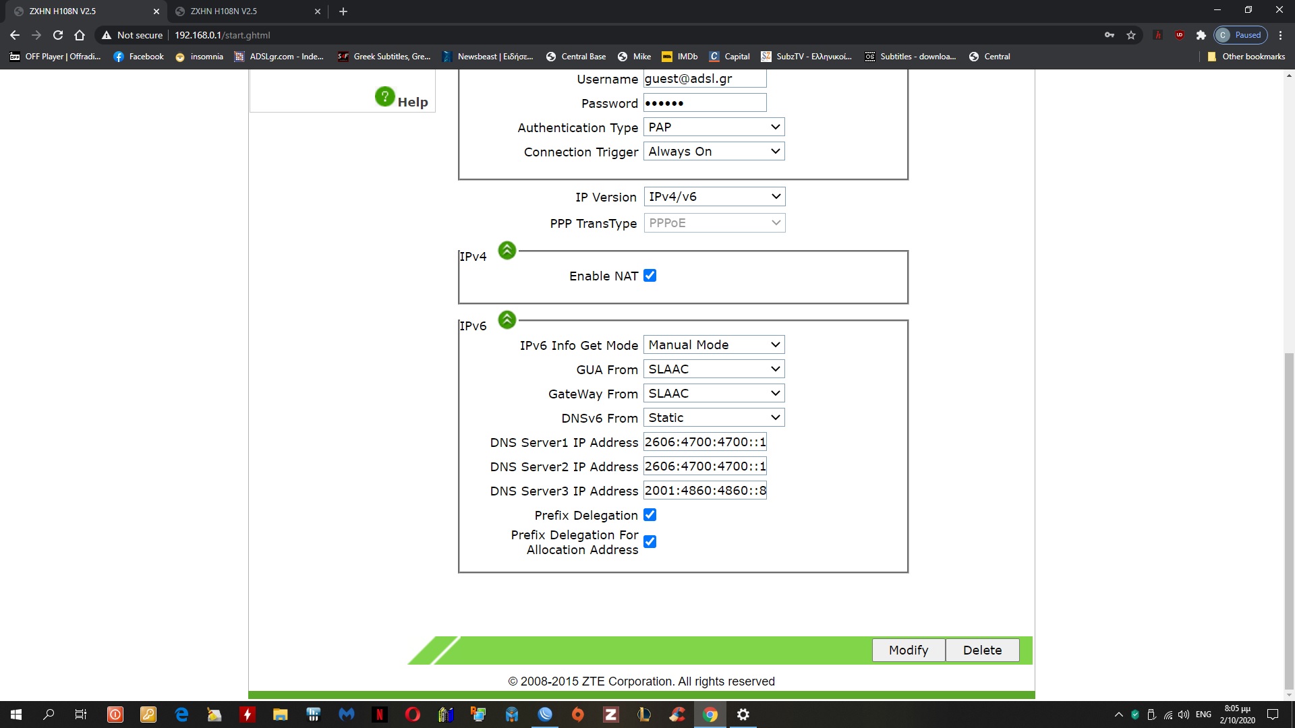Viewport: 1295px width, 728px height.
Task: Click the DNS Server3 IP Address field
Action: (705, 491)
